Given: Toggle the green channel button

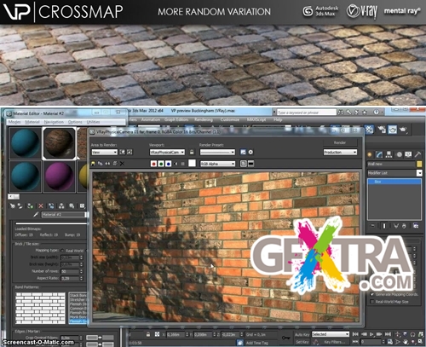Looking at the screenshot, I should pos(161,164).
